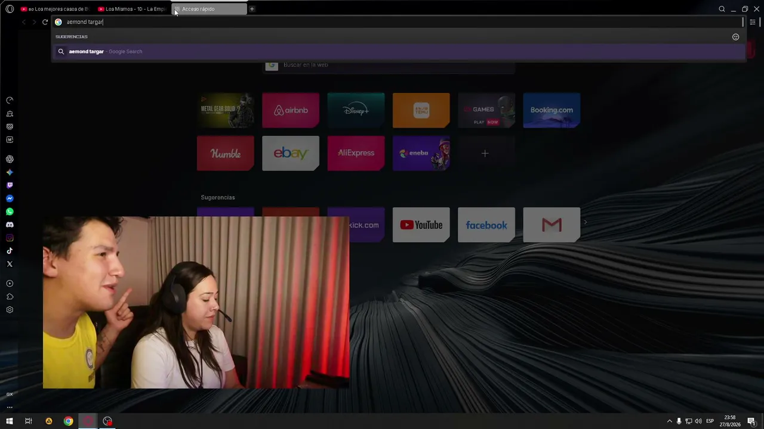Open Twitch from the sidebar
764x429 pixels.
[10, 185]
